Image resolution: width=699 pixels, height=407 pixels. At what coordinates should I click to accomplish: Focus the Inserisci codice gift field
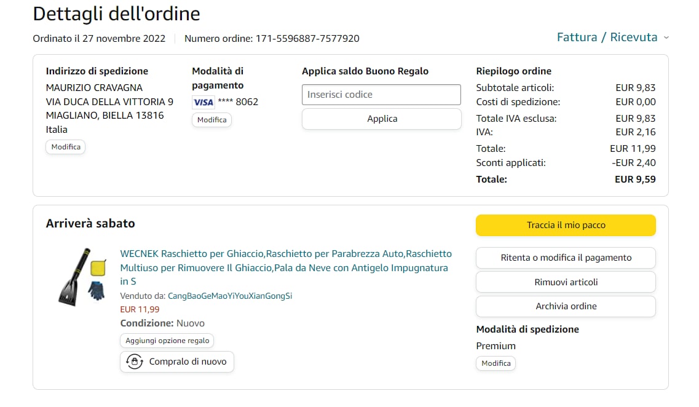pos(381,95)
